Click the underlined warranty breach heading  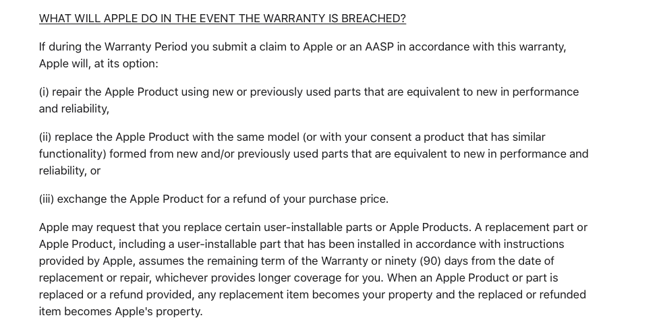coord(222,18)
